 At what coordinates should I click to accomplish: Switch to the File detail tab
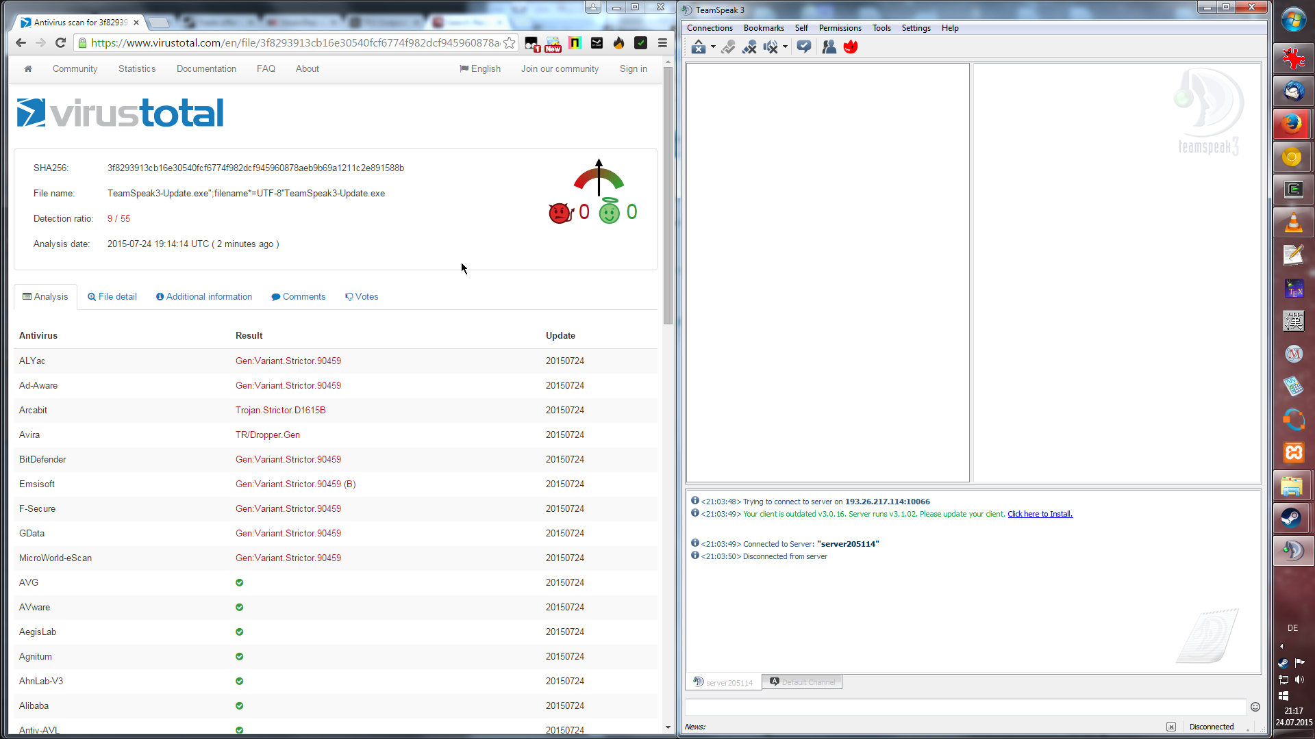[112, 296]
